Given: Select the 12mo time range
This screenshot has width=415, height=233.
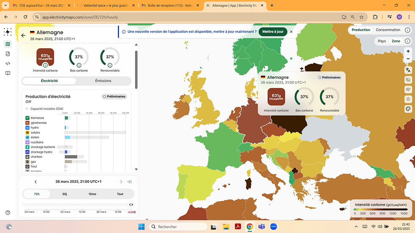Looking at the screenshot, I should [x=92, y=194].
